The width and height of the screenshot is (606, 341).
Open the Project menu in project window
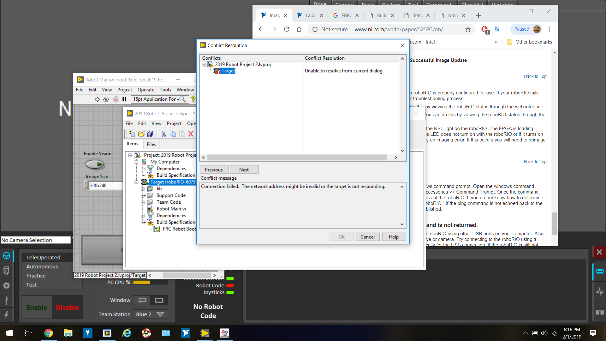(x=174, y=123)
